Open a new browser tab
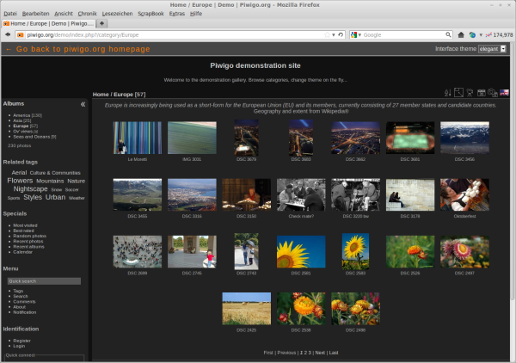The width and height of the screenshot is (516, 363). coord(101,24)
